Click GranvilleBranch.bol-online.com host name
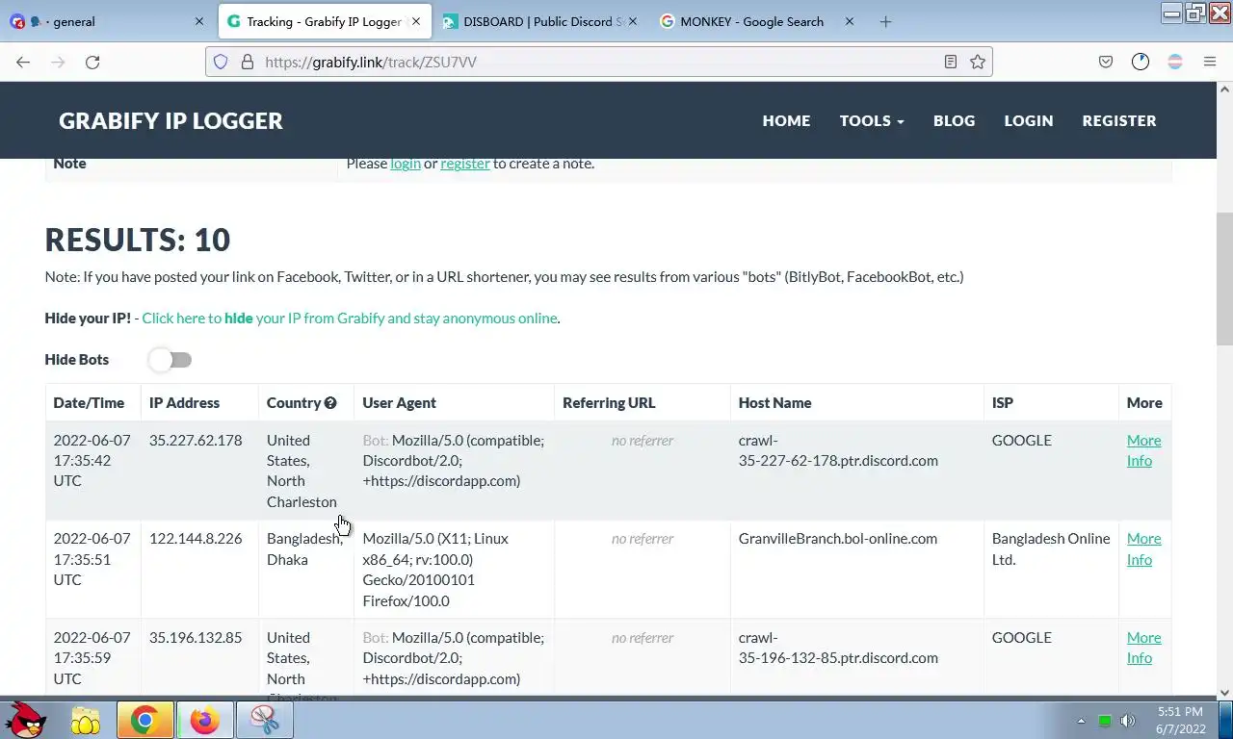The image size is (1233, 739). (838, 538)
